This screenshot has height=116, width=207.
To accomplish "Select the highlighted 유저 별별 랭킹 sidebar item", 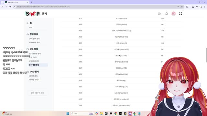I will coord(38,65).
